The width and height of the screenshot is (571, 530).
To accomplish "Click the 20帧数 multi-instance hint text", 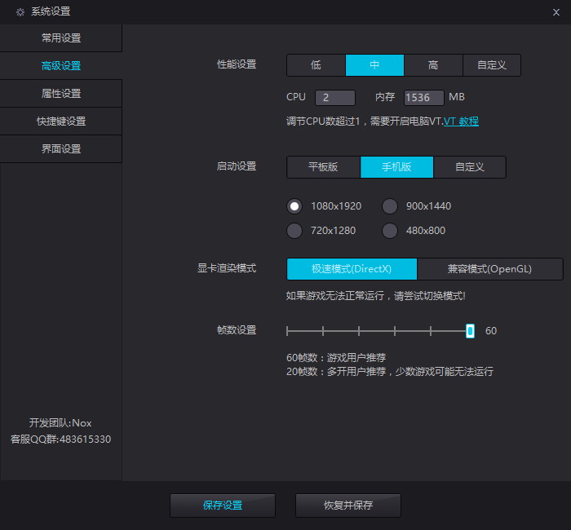I will (390, 372).
